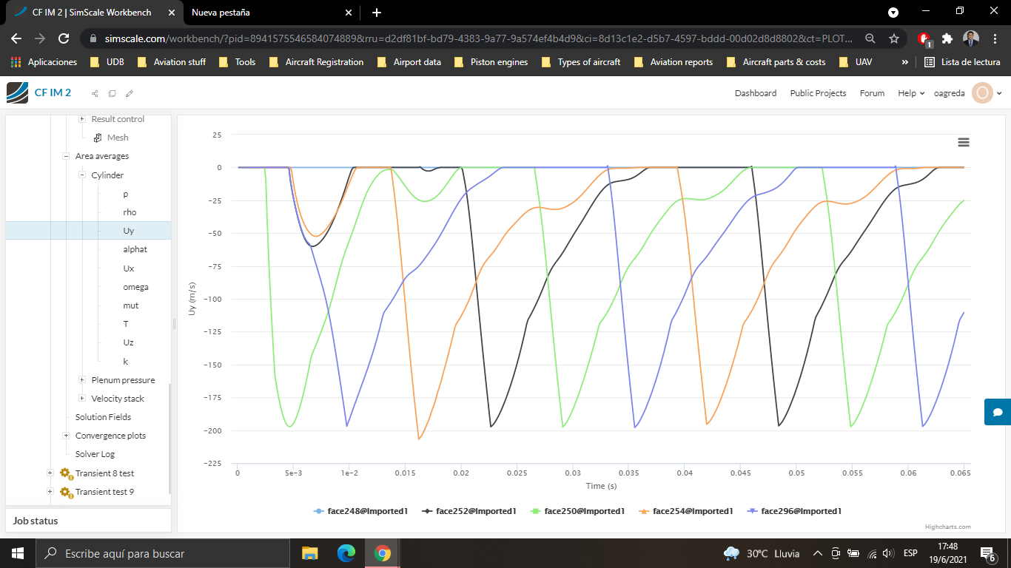Screen dimensions: 1011x568
Task: Toggle face296@Imported1 series in legend
Action: 795,511
